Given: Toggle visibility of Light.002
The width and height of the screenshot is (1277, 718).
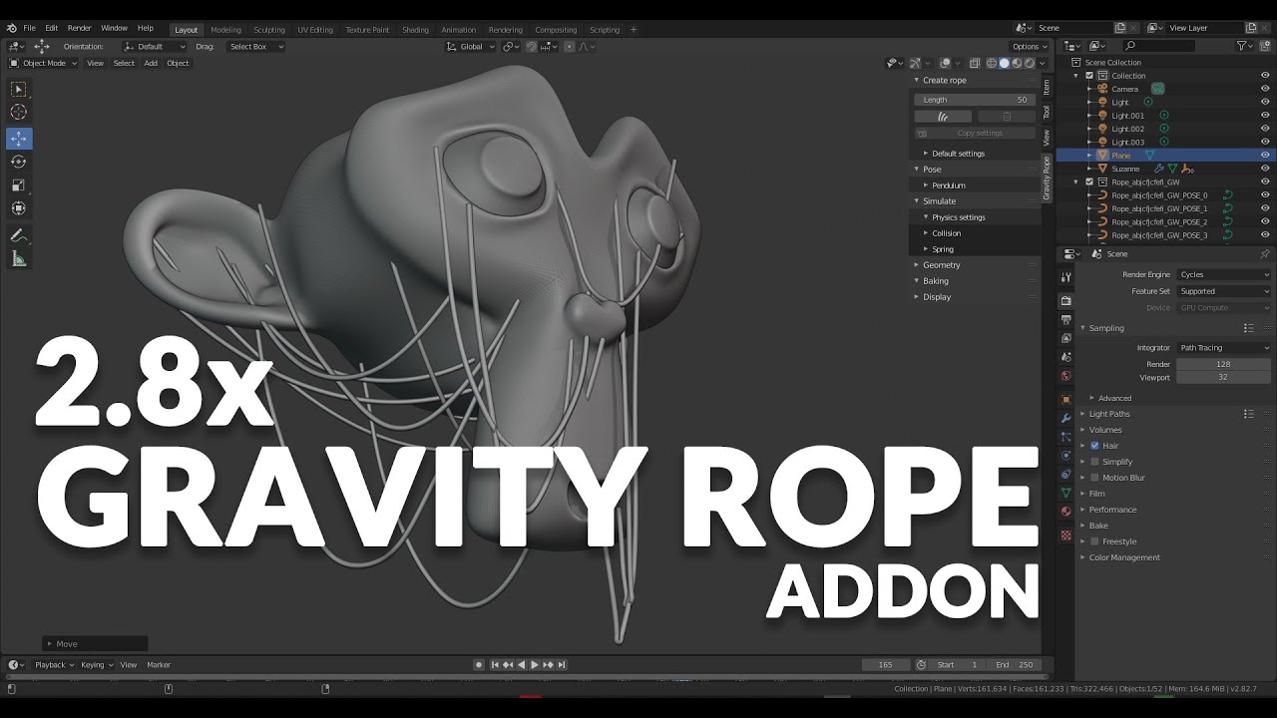Looking at the screenshot, I should [1265, 129].
